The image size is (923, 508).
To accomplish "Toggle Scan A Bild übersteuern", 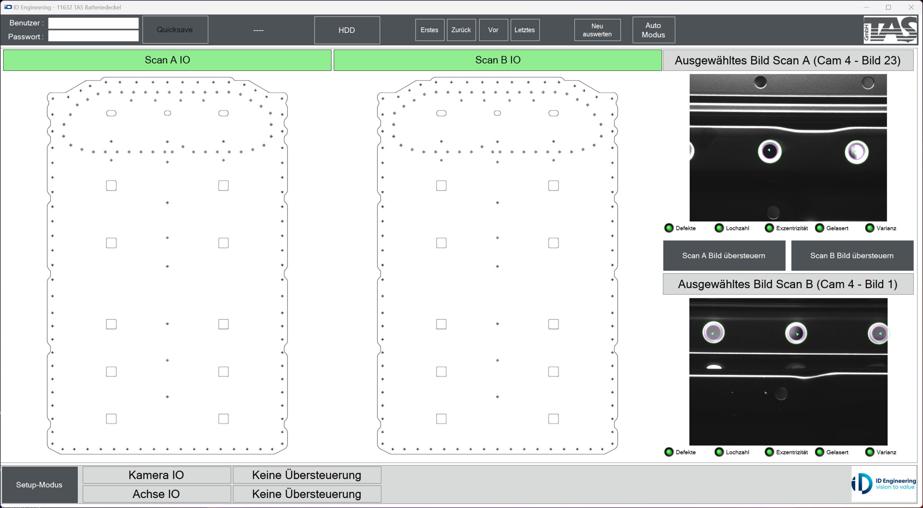I will (x=724, y=255).
